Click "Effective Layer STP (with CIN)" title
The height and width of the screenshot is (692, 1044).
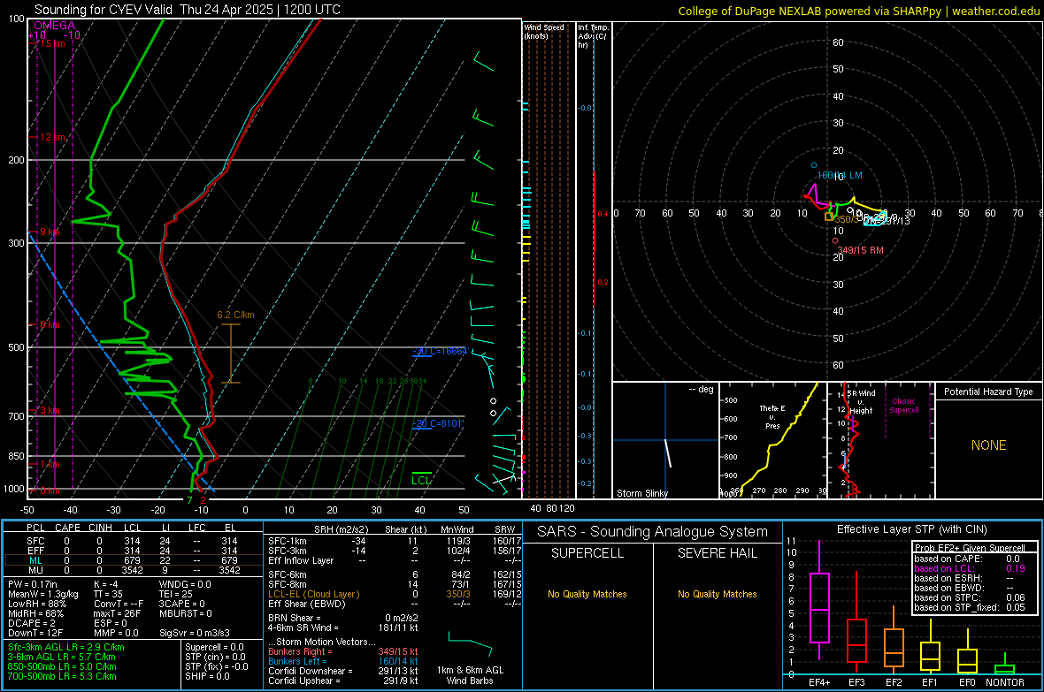pos(911,529)
